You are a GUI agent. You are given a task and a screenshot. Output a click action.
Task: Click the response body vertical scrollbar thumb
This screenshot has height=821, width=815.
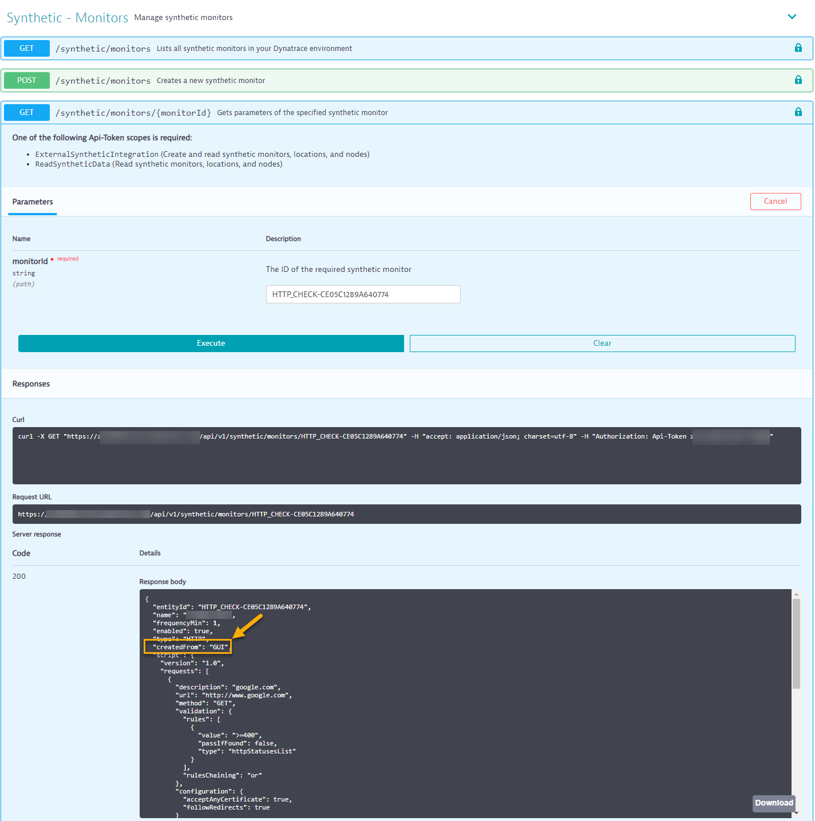click(x=796, y=644)
